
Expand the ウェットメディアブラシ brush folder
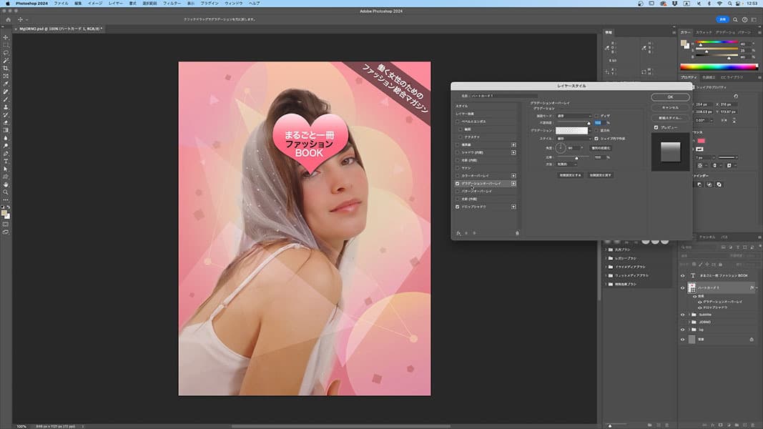tap(607, 275)
